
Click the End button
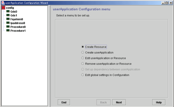(x=64, y=102)
